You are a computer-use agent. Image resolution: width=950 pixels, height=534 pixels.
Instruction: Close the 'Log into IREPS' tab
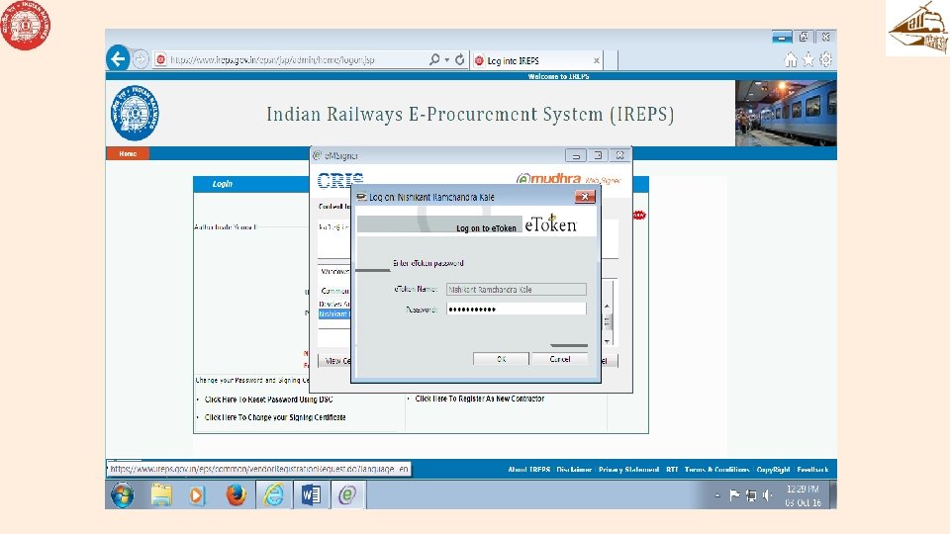596,60
